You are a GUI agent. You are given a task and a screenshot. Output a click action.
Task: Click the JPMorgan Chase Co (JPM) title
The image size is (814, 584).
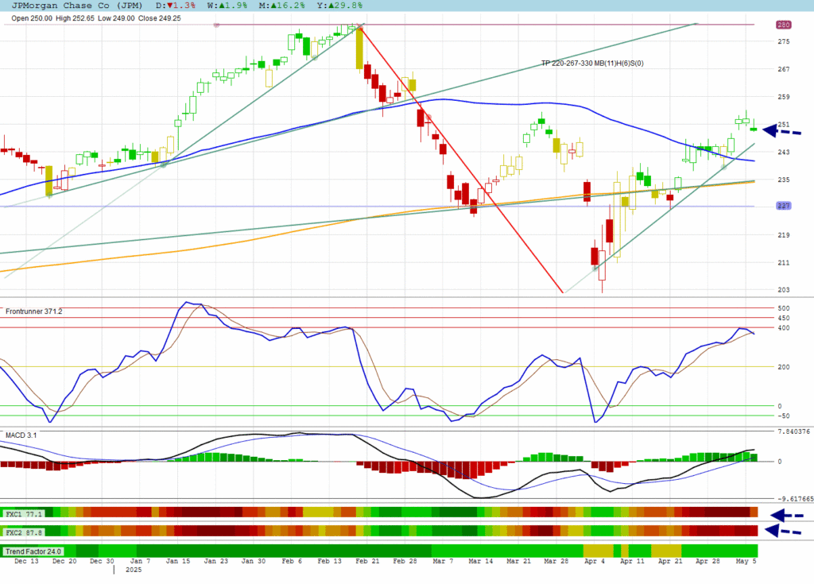(x=77, y=6)
